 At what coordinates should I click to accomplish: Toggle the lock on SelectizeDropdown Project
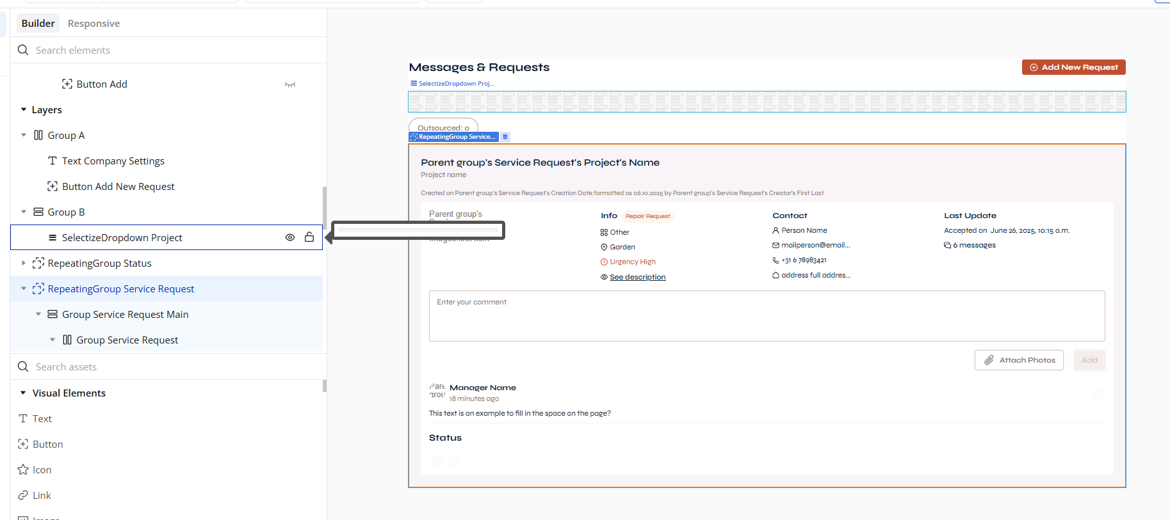(x=309, y=237)
